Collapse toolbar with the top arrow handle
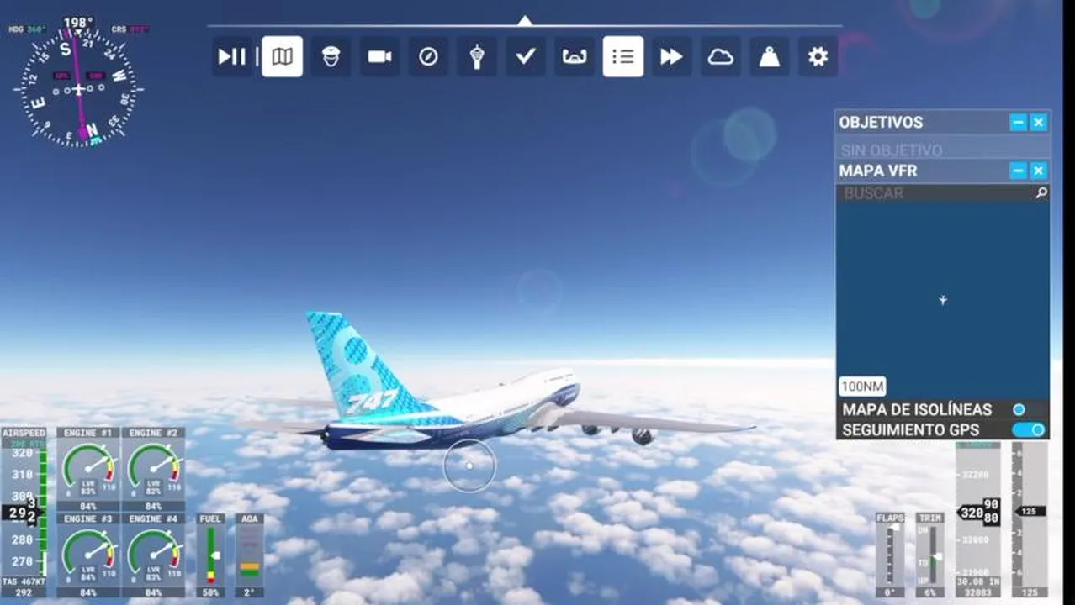This screenshot has width=1075, height=605. tap(525, 21)
